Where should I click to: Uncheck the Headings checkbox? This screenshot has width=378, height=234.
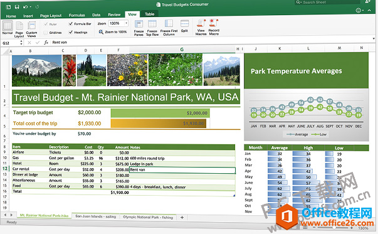[x=71, y=32]
